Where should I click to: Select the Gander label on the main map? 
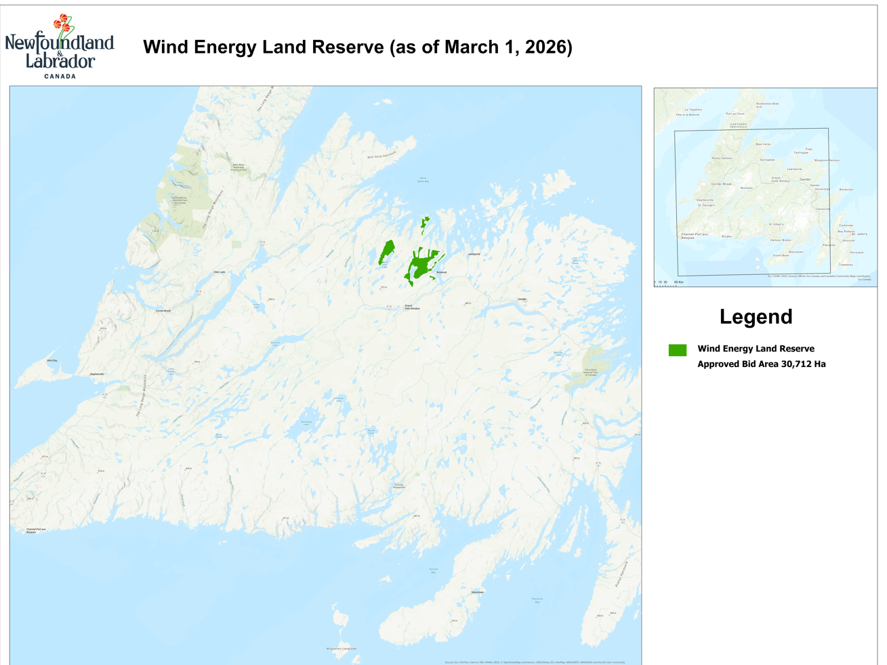[522, 299]
